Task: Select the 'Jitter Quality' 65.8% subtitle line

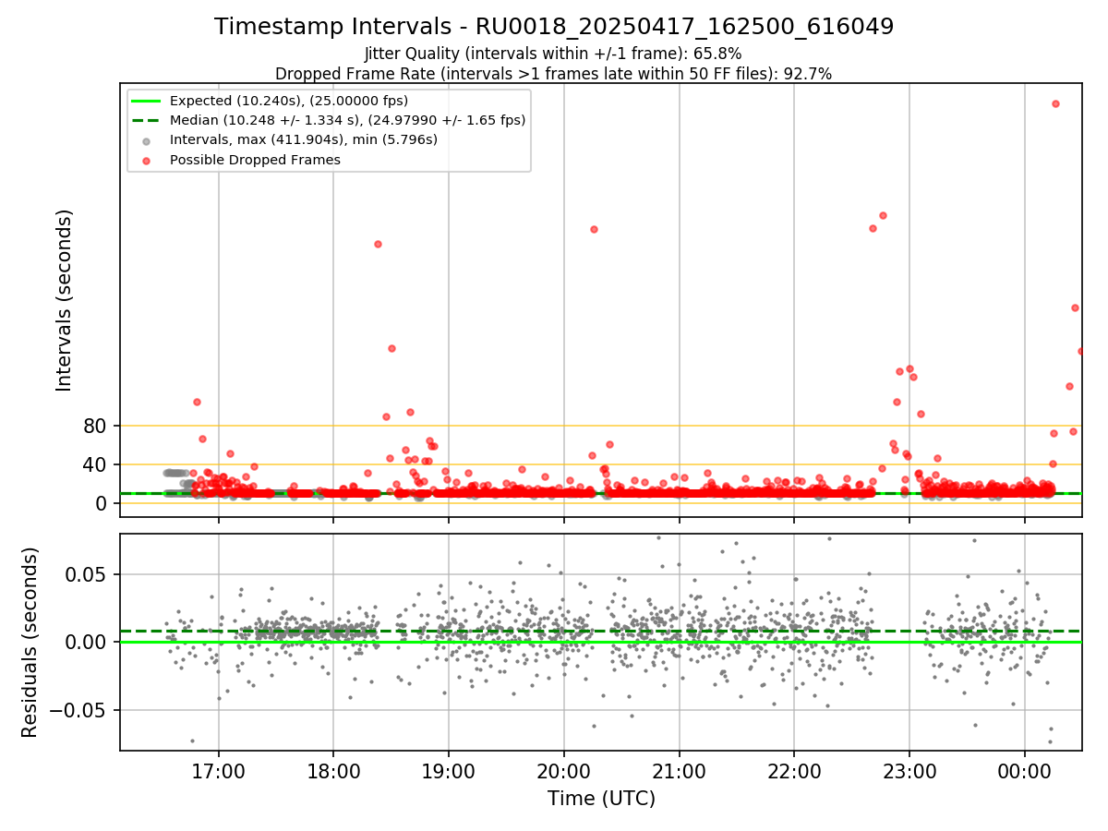Action: click(554, 54)
